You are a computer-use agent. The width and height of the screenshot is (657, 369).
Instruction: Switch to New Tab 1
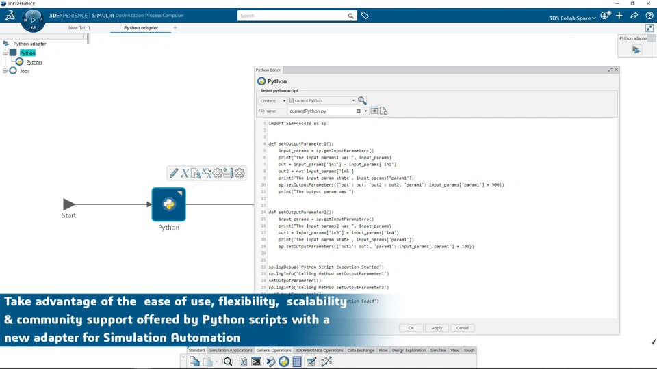[79, 27]
